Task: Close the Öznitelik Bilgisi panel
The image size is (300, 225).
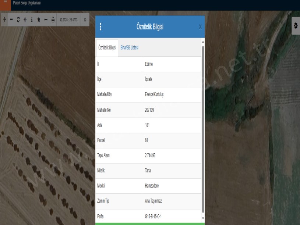Action: point(200,26)
